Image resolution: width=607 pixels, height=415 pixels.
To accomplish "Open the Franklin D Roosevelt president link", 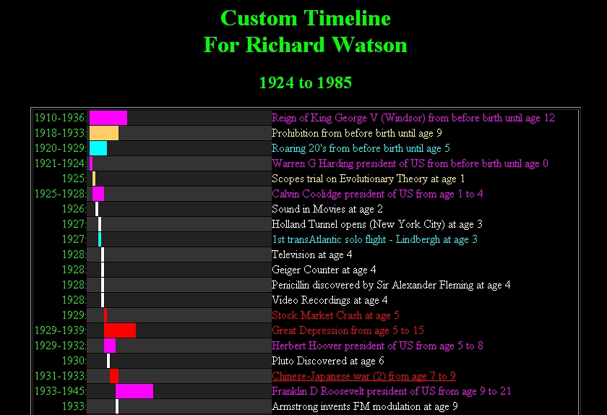I will click(391, 391).
